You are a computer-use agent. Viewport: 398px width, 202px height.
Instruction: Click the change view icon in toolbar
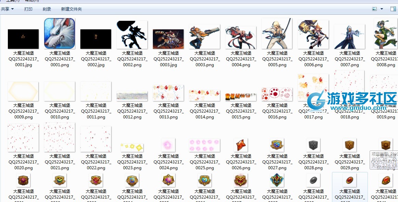(x=374, y=9)
